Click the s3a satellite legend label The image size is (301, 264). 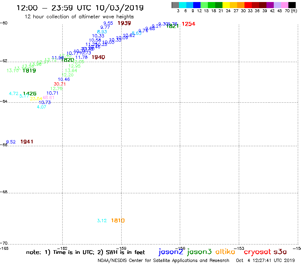click(x=280, y=252)
